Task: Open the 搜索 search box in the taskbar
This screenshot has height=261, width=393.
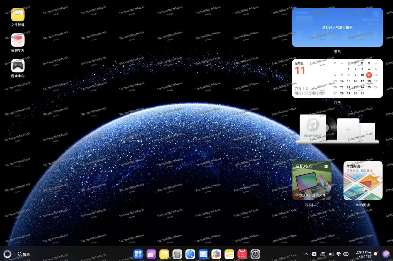Action: point(24,254)
